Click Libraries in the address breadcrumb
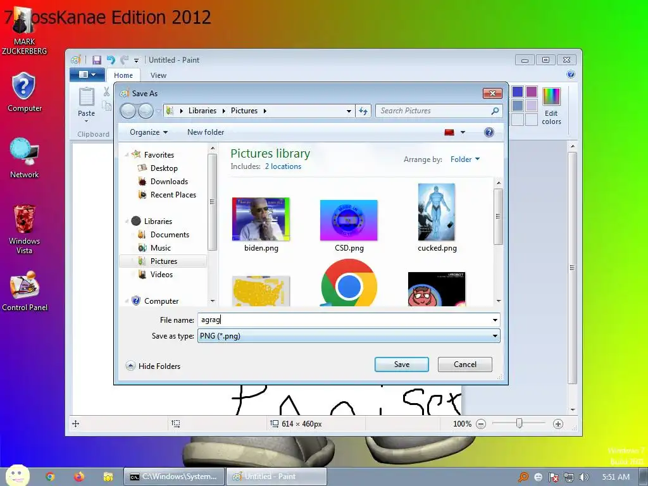Image resolution: width=648 pixels, height=486 pixels. pyautogui.click(x=202, y=111)
